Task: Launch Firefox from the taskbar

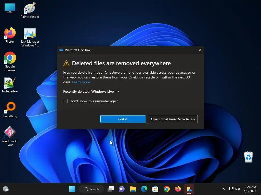Action: [x=178, y=189]
